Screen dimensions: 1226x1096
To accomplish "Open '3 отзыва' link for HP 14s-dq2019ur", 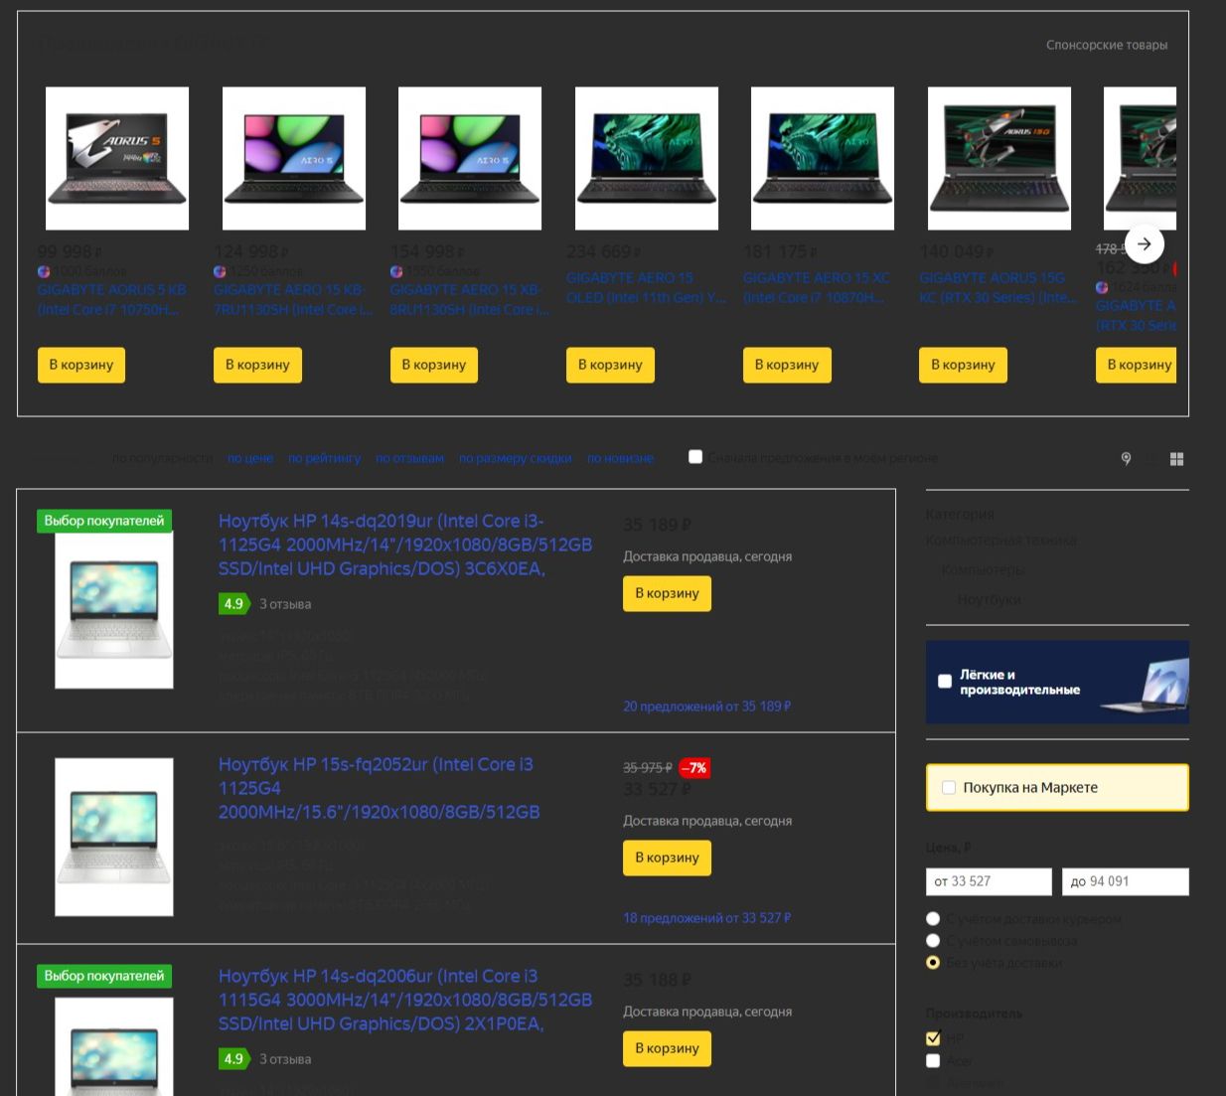I will [x=285, y=603].
